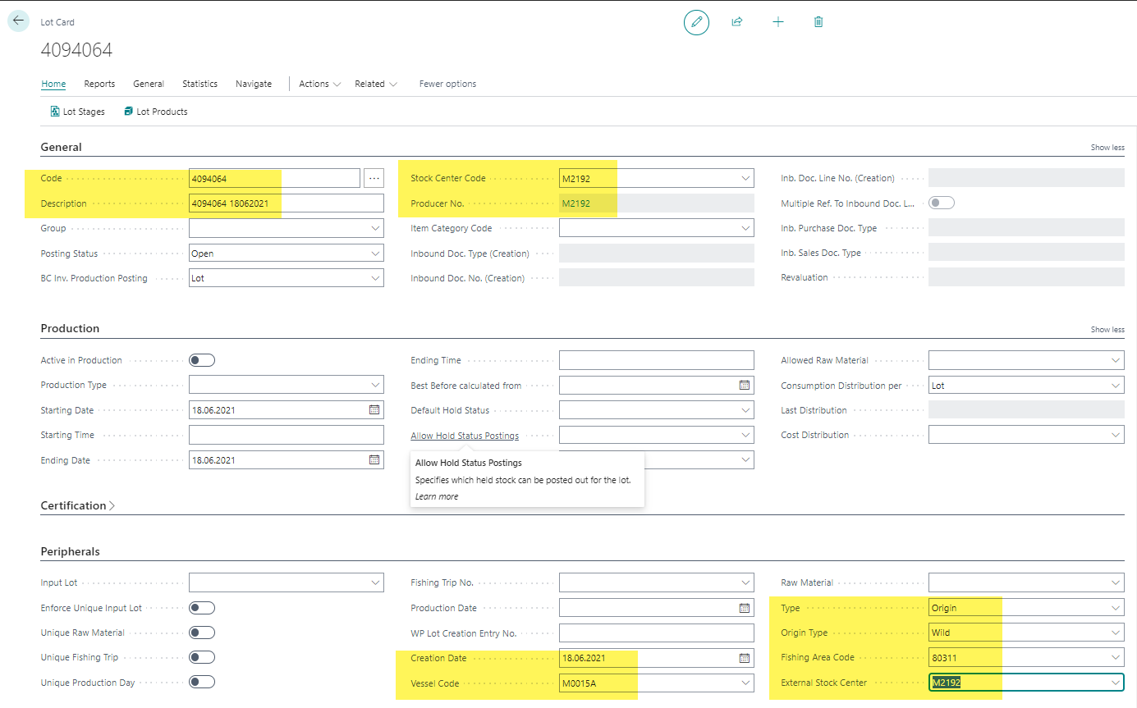Open Lot Stages
Viewport: 1137px width, 708px height.
click(78, 112)
